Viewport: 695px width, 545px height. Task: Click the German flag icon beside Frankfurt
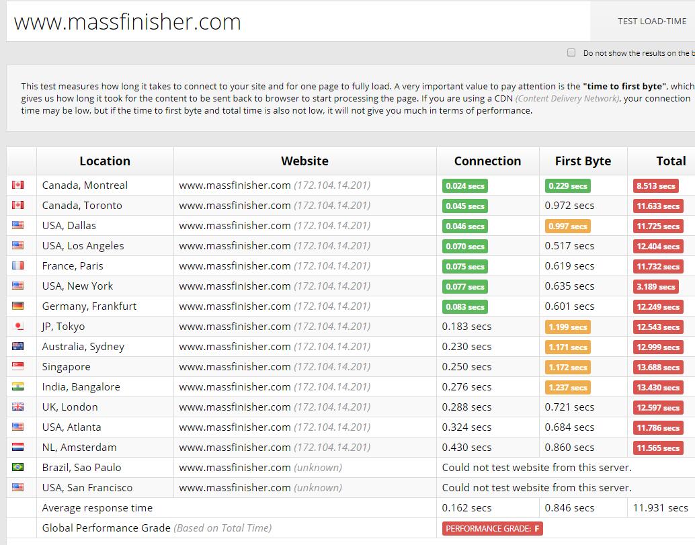(x=17, y=306)
